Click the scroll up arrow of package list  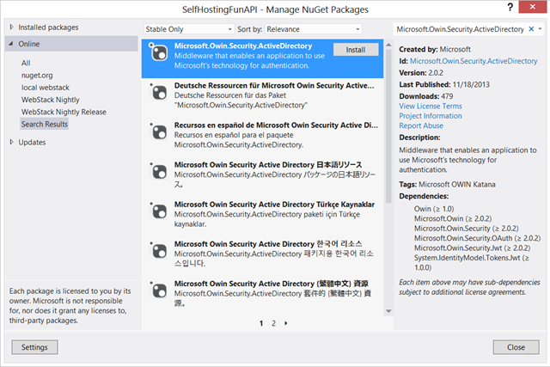[388, 45]
